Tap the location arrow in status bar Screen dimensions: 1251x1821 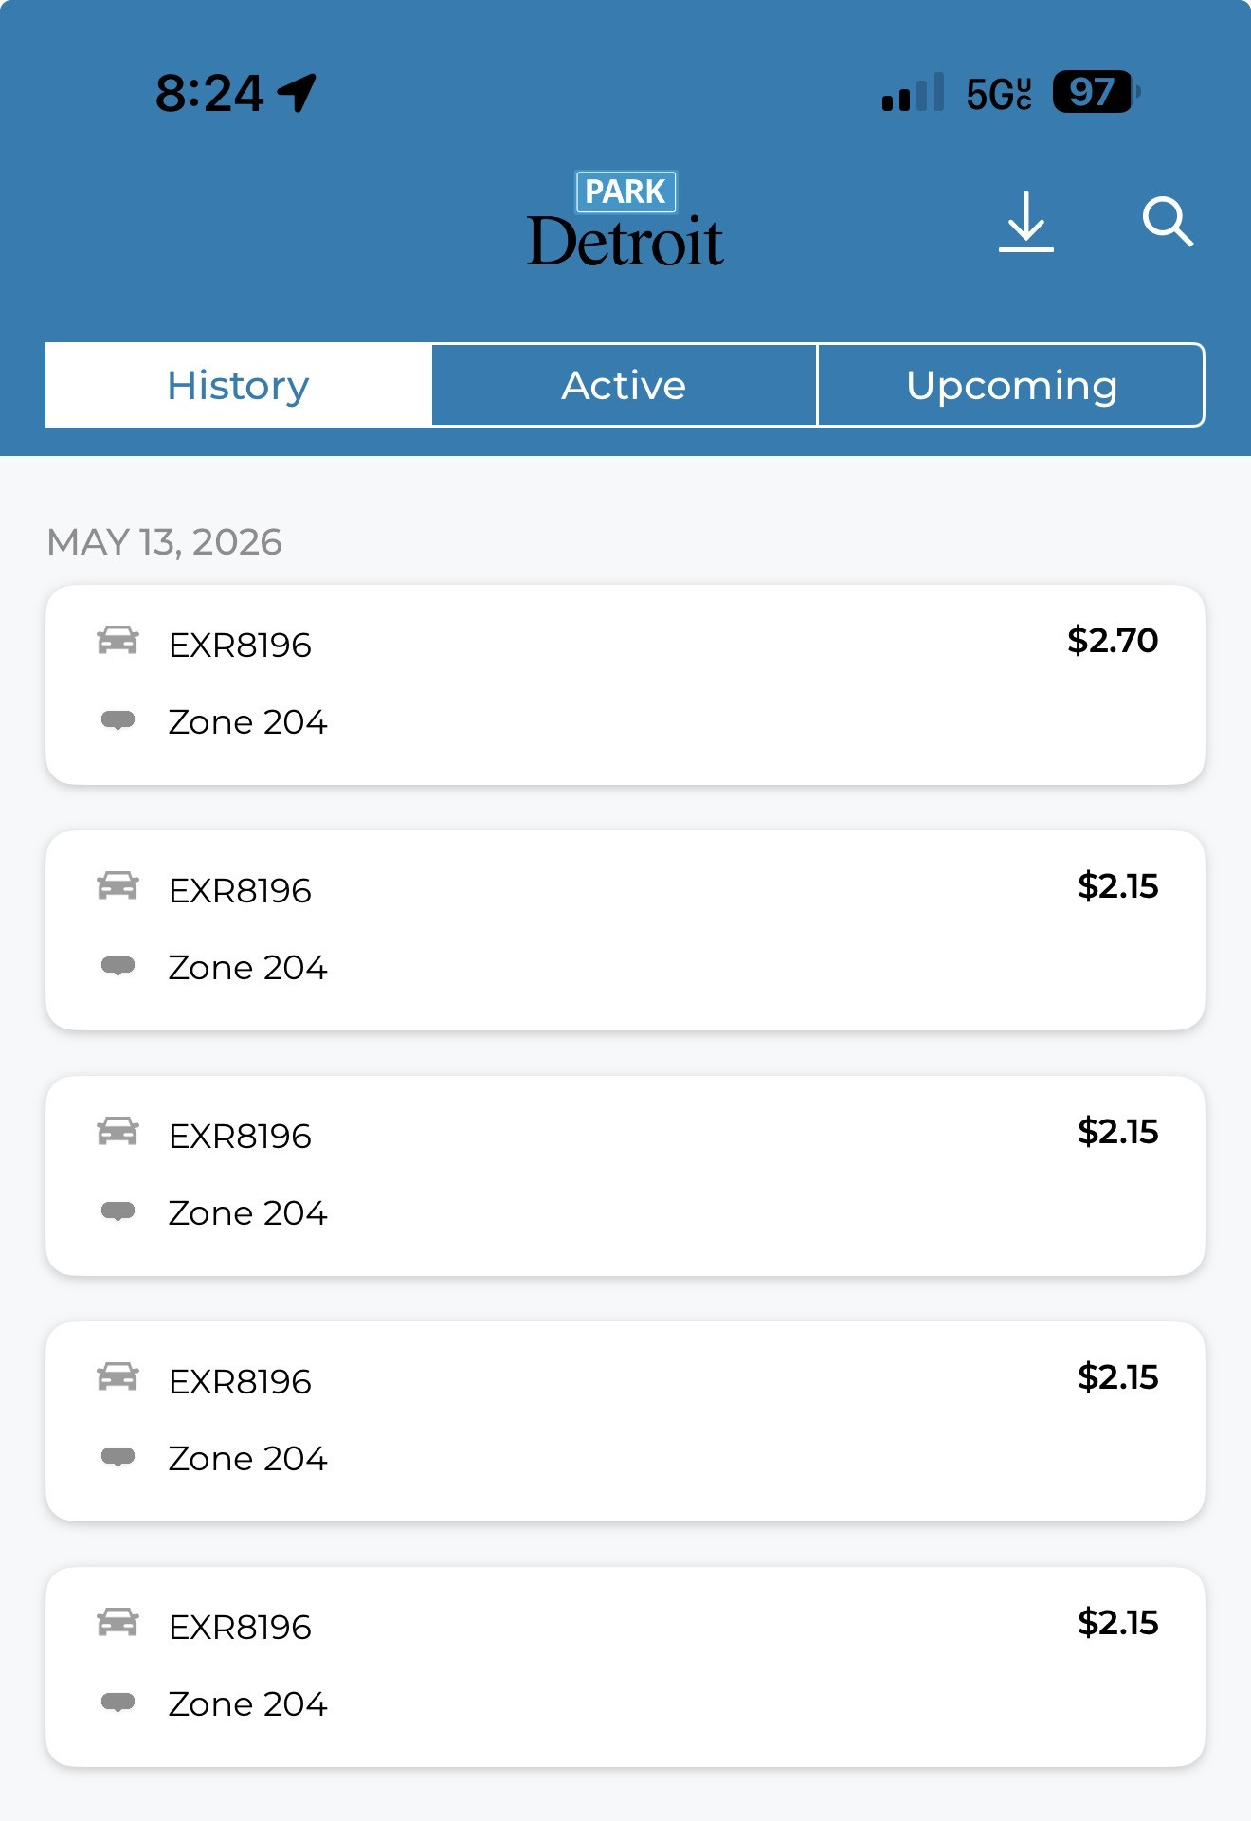coord(297,93)
